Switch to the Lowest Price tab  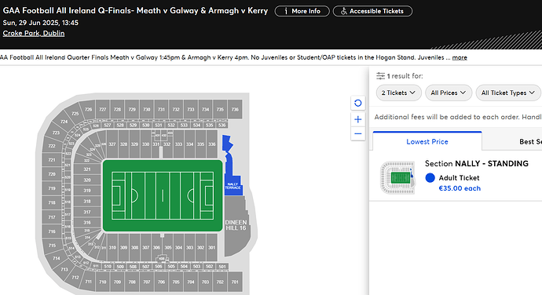(x=427, y=141)
